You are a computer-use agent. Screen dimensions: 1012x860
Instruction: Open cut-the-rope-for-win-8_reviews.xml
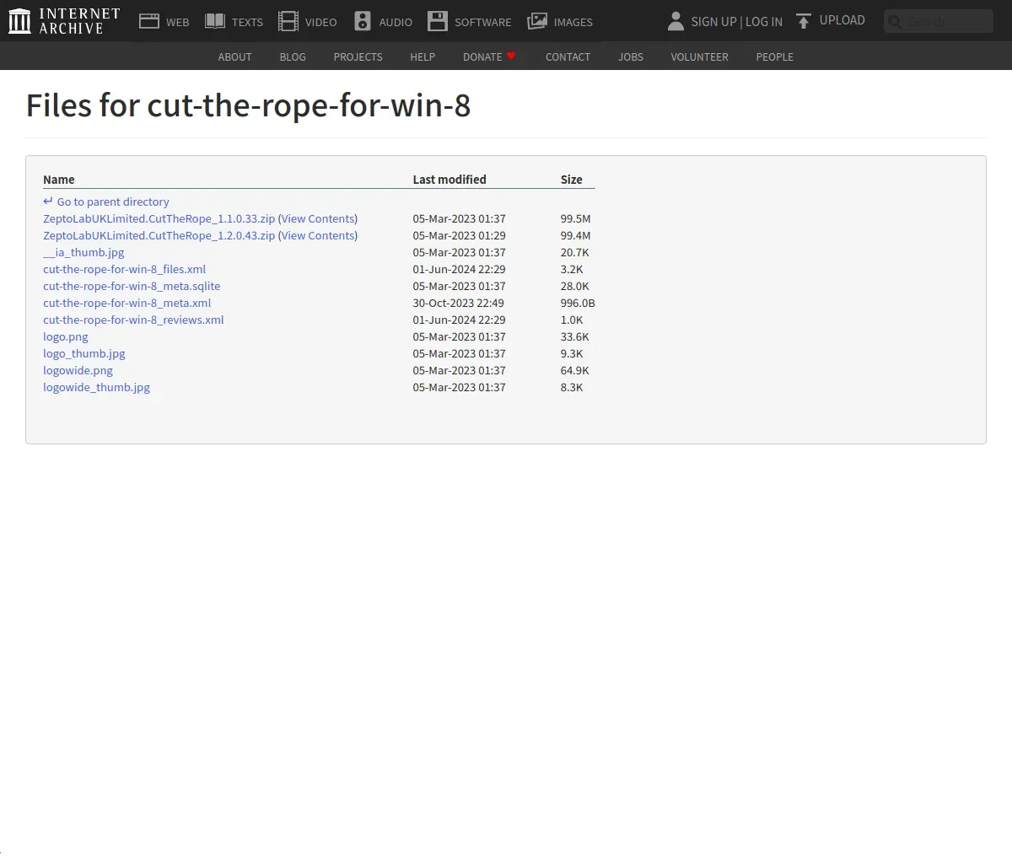pos(133,320)
